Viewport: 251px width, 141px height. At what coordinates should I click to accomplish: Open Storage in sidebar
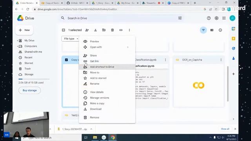coord(29,74)
